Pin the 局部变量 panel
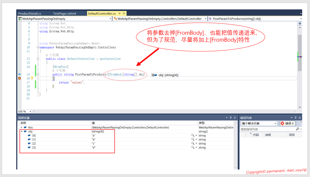 [x=231, y=118]
